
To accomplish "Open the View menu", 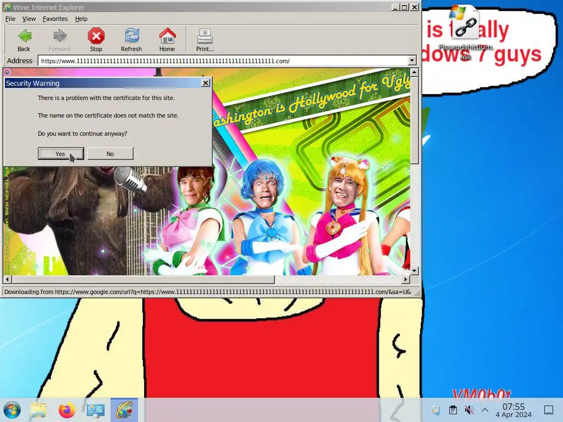I will [29, 19].
